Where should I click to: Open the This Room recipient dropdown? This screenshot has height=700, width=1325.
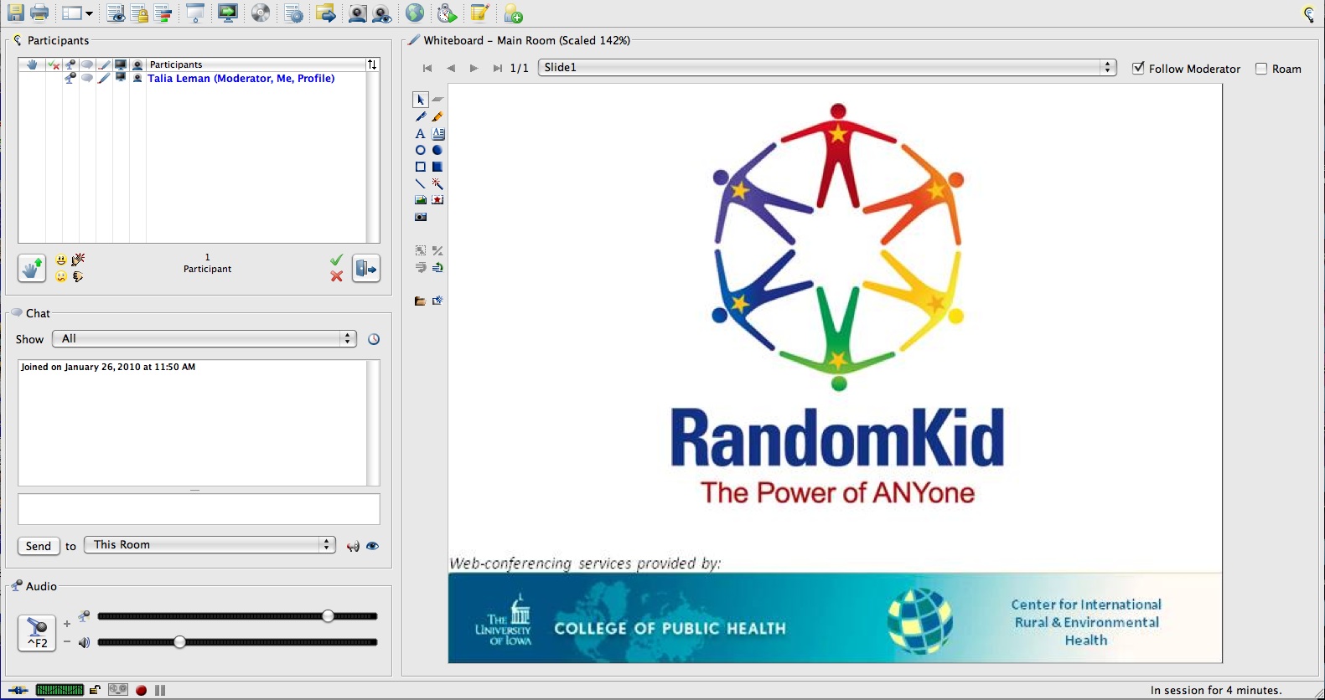(x=210, y=544)
